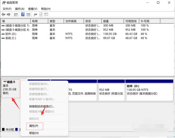
Task: Click greyed 新建带区卷(T)... context entry
Action: point(39,89)
